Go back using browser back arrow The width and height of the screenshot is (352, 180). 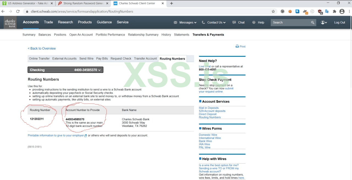[3, 12]
